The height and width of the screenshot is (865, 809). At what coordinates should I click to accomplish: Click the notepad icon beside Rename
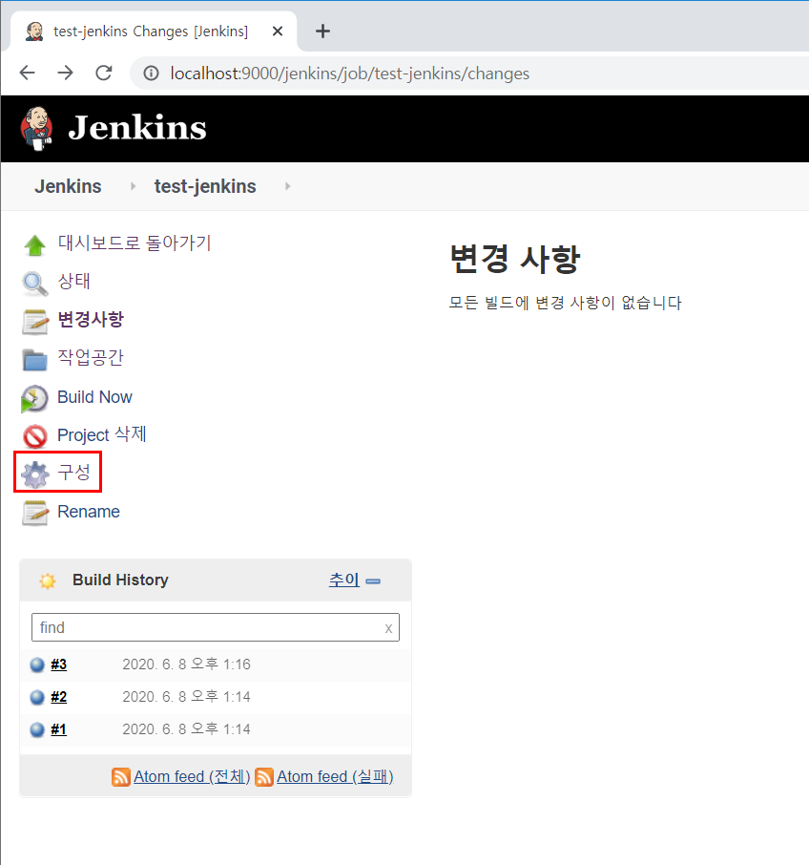click(34, 513)
